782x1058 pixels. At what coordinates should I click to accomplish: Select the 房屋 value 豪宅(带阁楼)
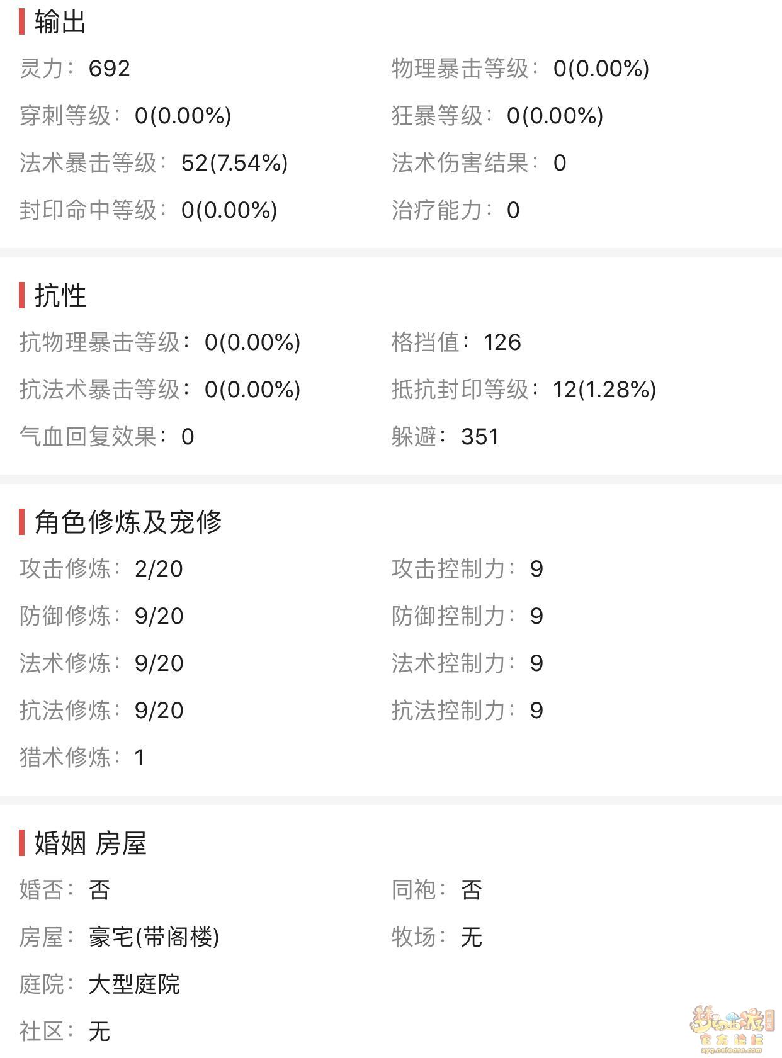tap(154, 937)
